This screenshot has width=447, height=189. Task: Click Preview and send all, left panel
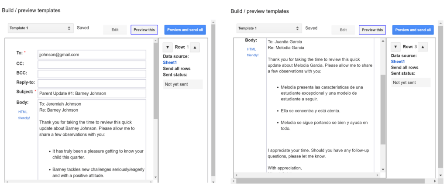pyautogui.click(x=185, y=30)
